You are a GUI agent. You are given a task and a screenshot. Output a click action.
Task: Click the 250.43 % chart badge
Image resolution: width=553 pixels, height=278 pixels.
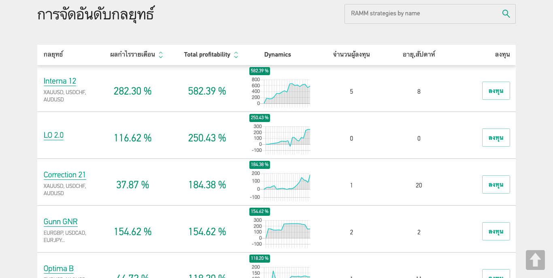[x=259, y=118]
